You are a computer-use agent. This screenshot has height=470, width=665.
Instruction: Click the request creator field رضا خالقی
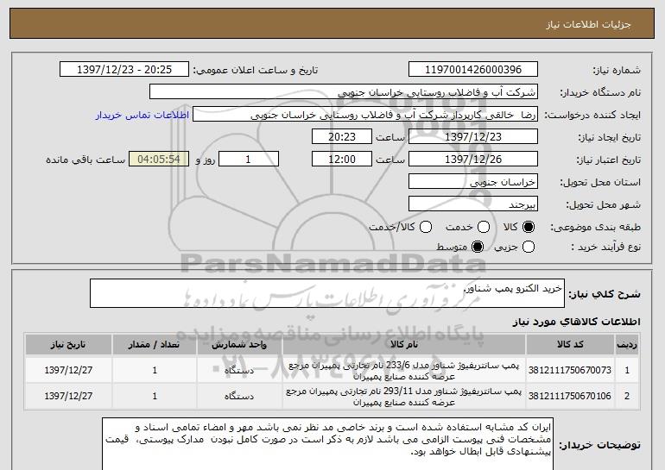[365, 115]
